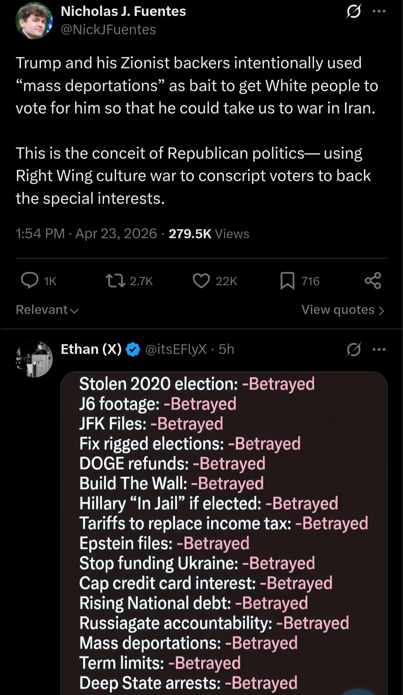Tap Ethan's blue verified badge
Image resolution: width=403 pixels, height=695 pixels.
point(133,350)
